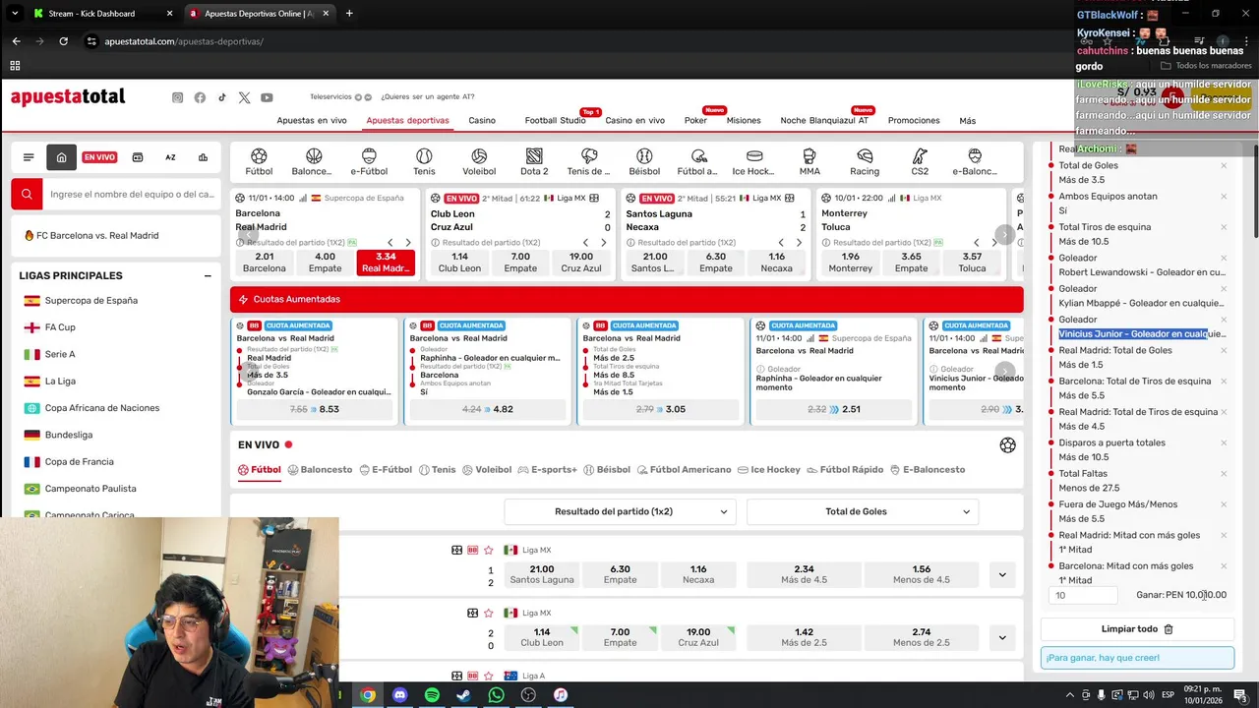Select the Dota 2 icon in carousel
This screenshot has height=708, width=1259.
tap(534, 162)
